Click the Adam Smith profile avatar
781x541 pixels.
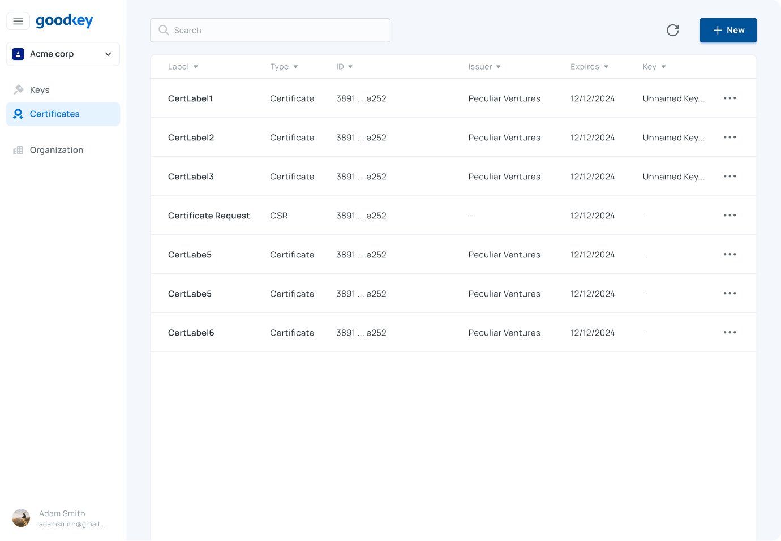21,517
